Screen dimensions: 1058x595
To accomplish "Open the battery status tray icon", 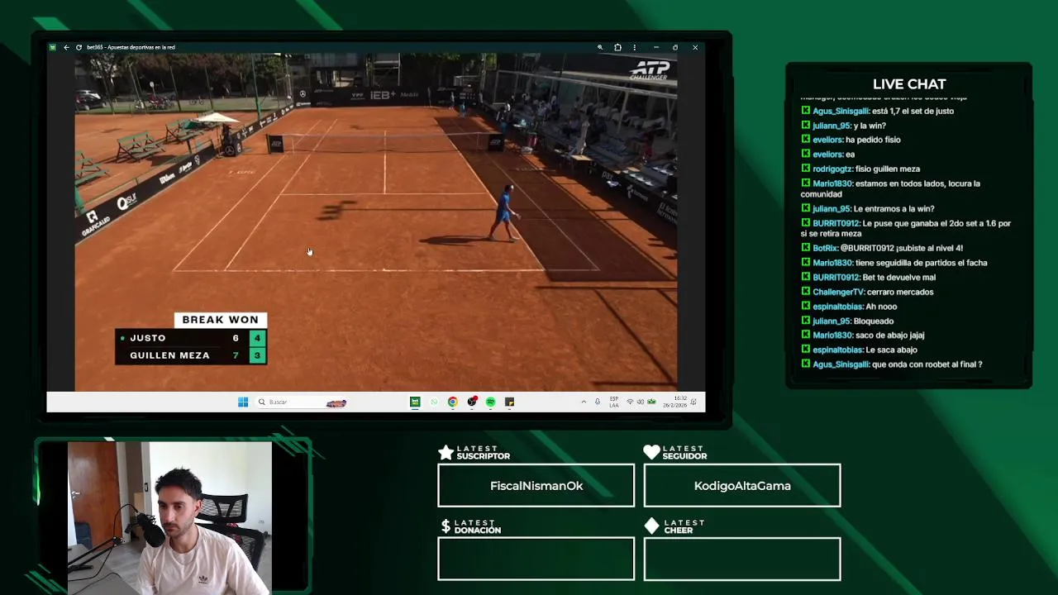I will click(x=651, y=402).
